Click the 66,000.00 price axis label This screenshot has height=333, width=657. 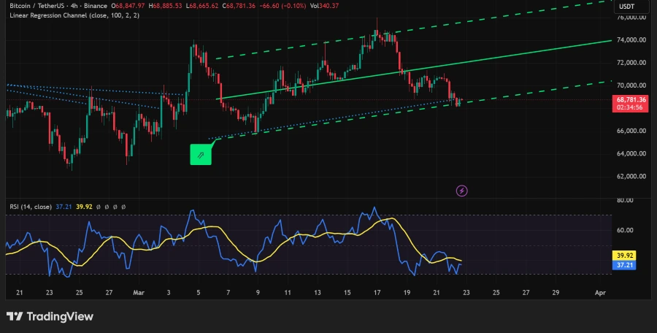pos(631,131)
